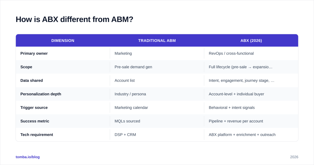Open the tomba.io/blog link
The width and height of the screenshot is (314, 165).
click(x=28, y=157)
